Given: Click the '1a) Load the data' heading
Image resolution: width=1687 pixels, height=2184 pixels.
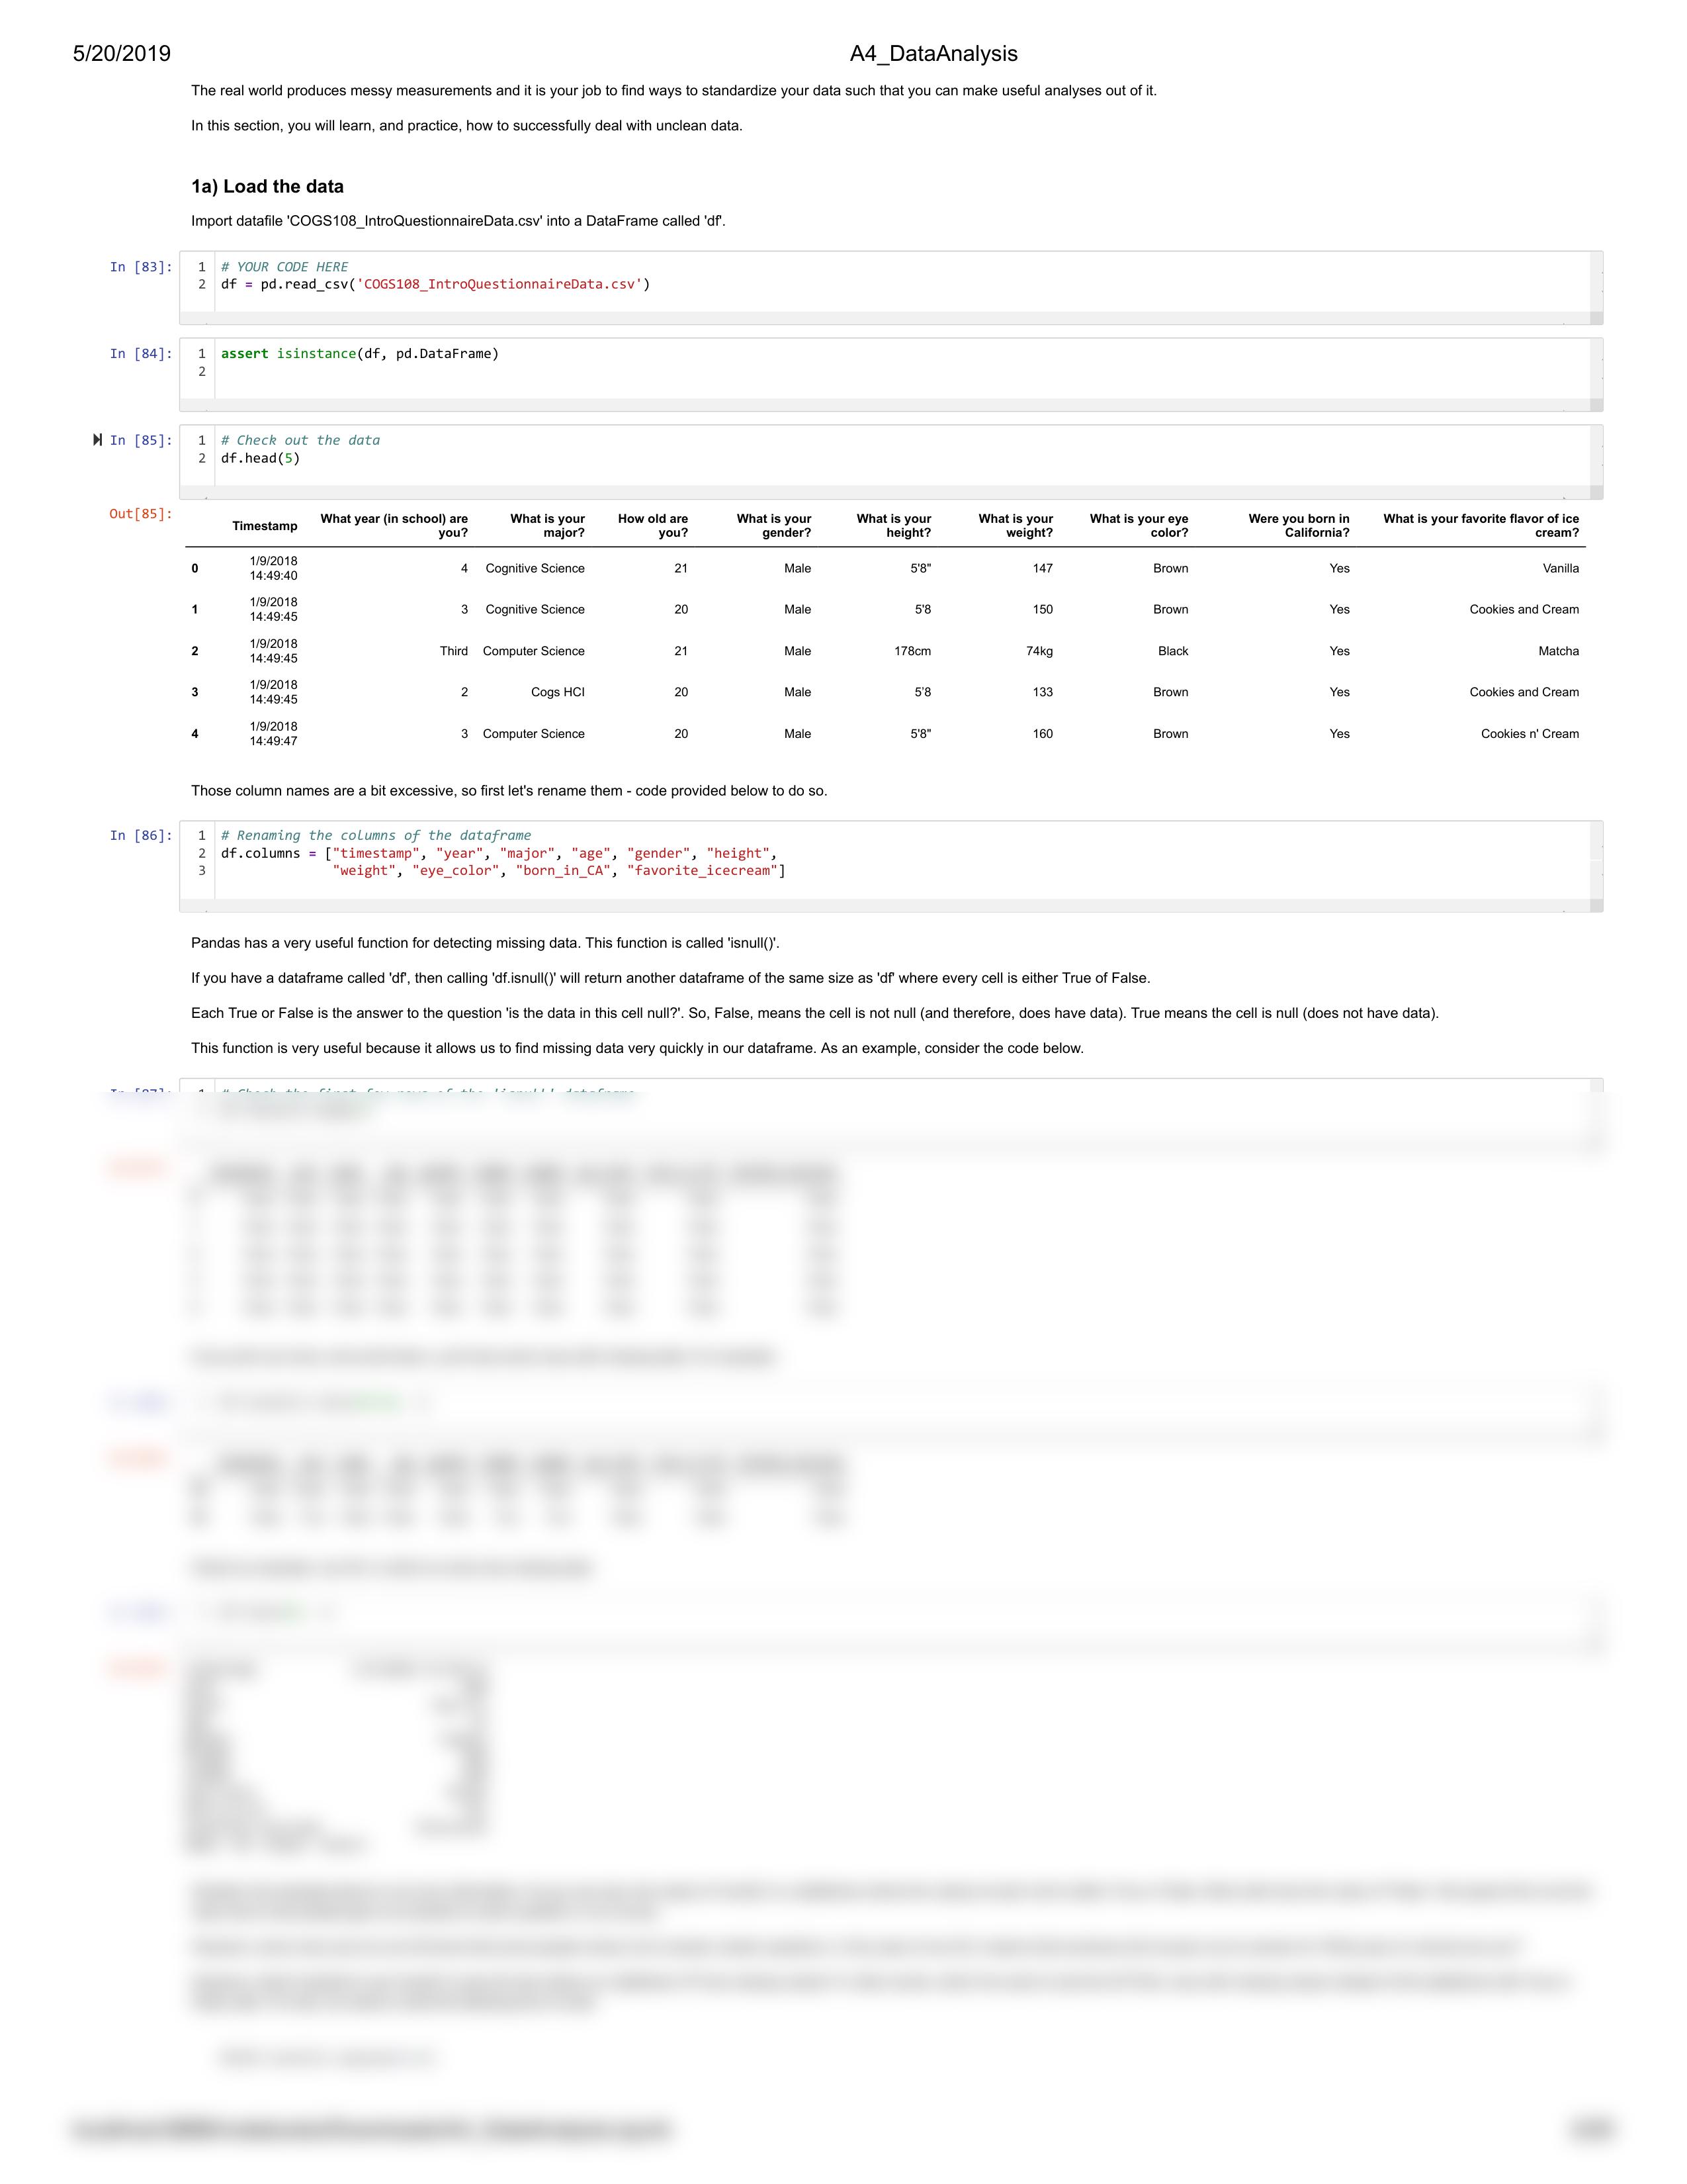Looking at the screenshot, I should coord(267,187).
